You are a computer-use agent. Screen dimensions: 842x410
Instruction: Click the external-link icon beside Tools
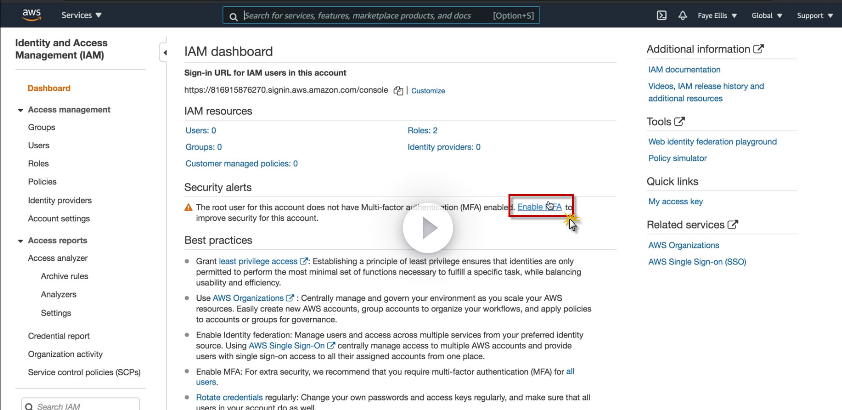tap(680, 121)
